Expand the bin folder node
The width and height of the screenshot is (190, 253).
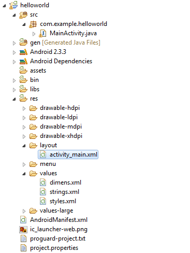click(14, 80)
